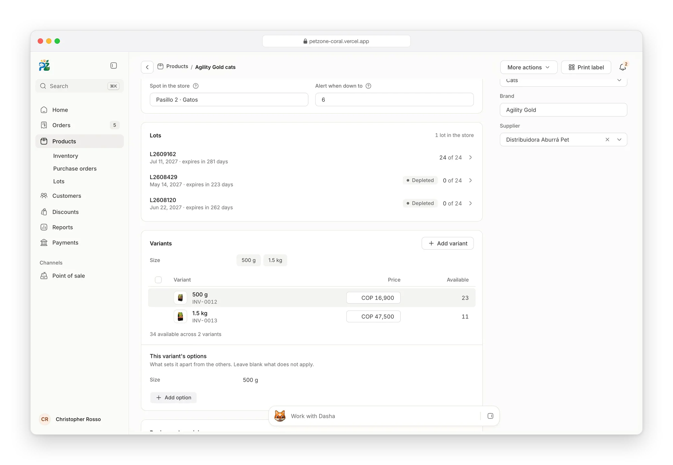The width and height of the screenshot is (673, 465).
Task: Edit the COP 16,900 price field
Action: [x=373, y=298]
